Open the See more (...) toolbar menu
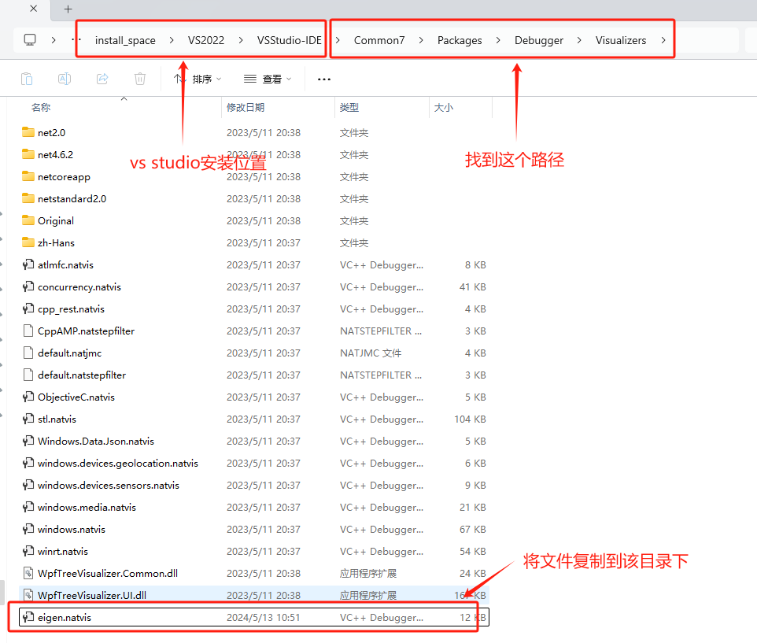 pos(323,78)
